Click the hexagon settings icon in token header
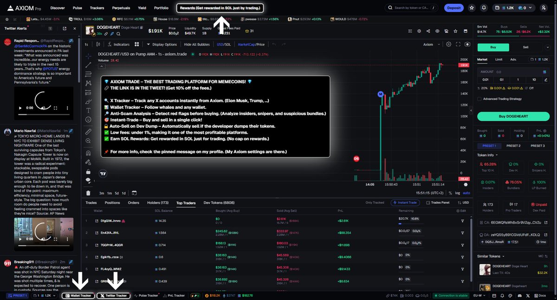Image resolution: width=557 pixels, height=300 pixels. 419,31
